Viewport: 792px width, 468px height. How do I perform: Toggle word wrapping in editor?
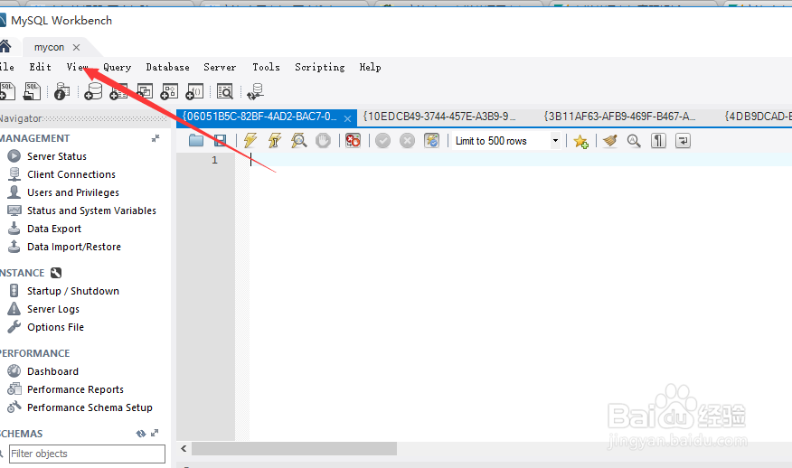point(683,140)
